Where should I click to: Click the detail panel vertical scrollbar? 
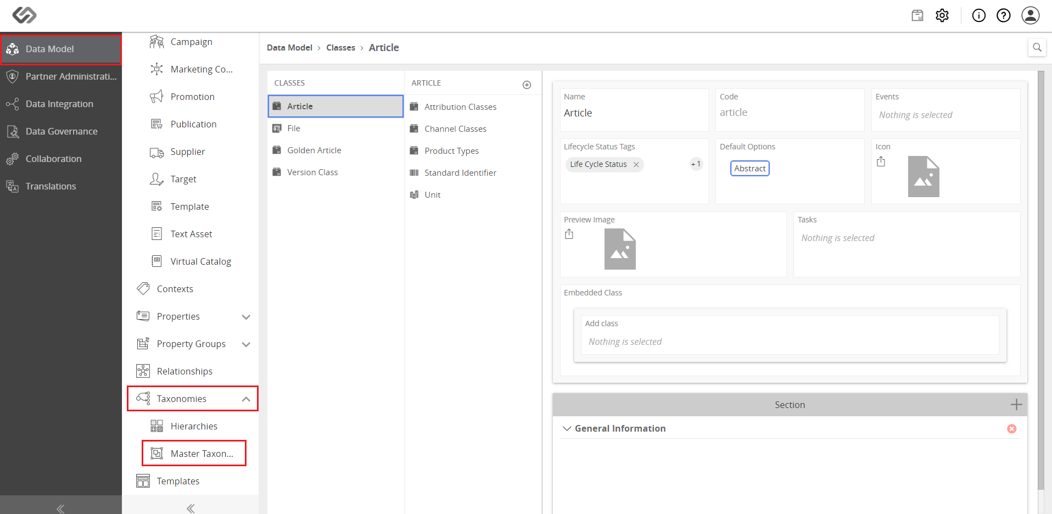[x=1041, y=280]
